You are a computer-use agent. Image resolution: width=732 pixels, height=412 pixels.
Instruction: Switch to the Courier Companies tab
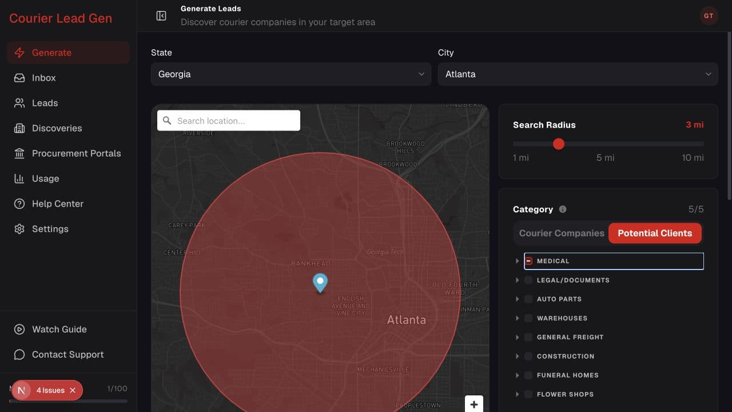562,233
